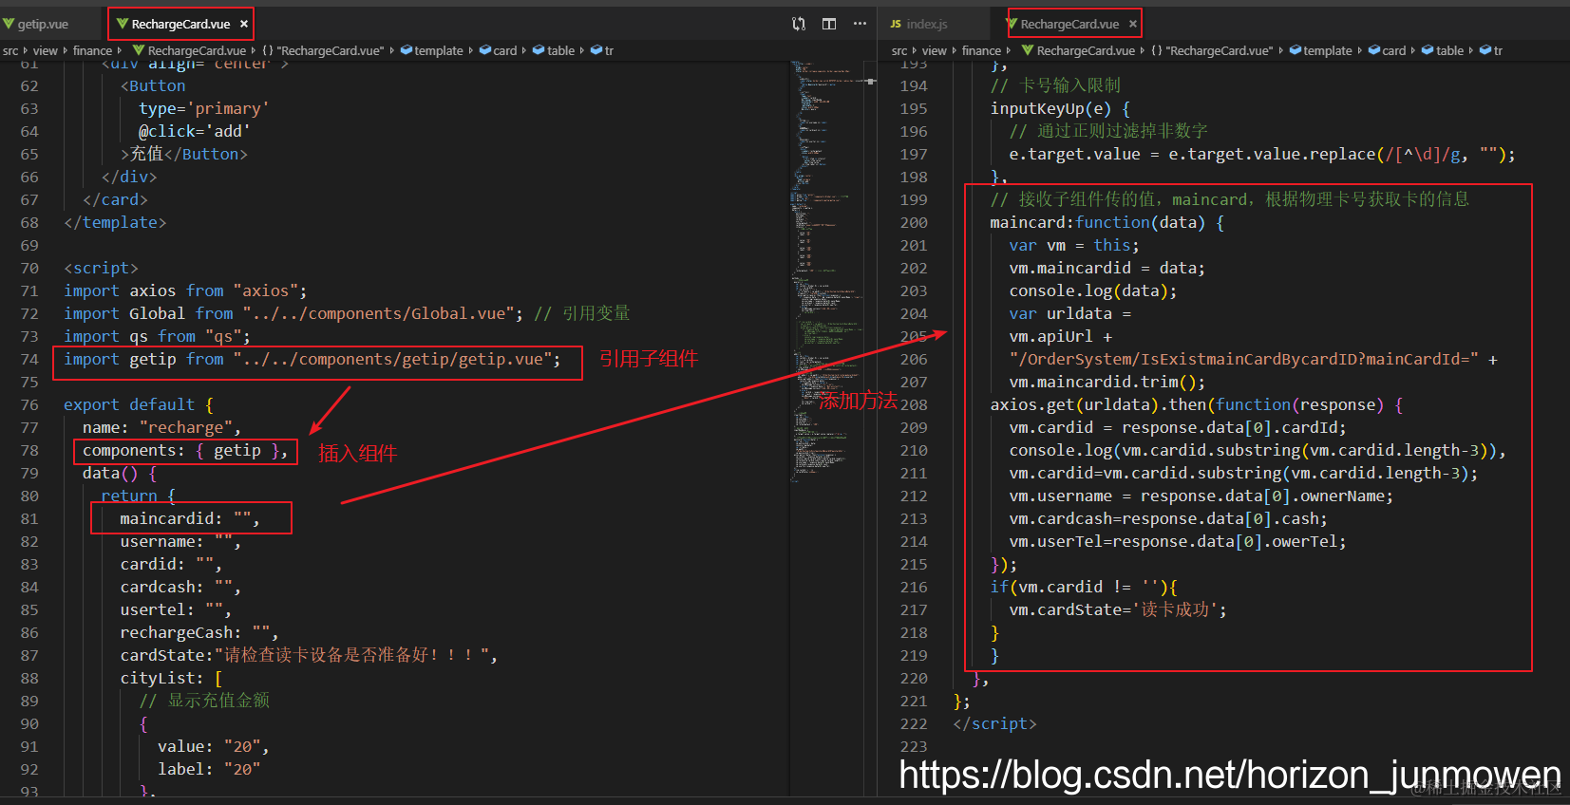Click the 'inputKeyUp(e) {' line
1570x805 pixels.
point(1060,108)
